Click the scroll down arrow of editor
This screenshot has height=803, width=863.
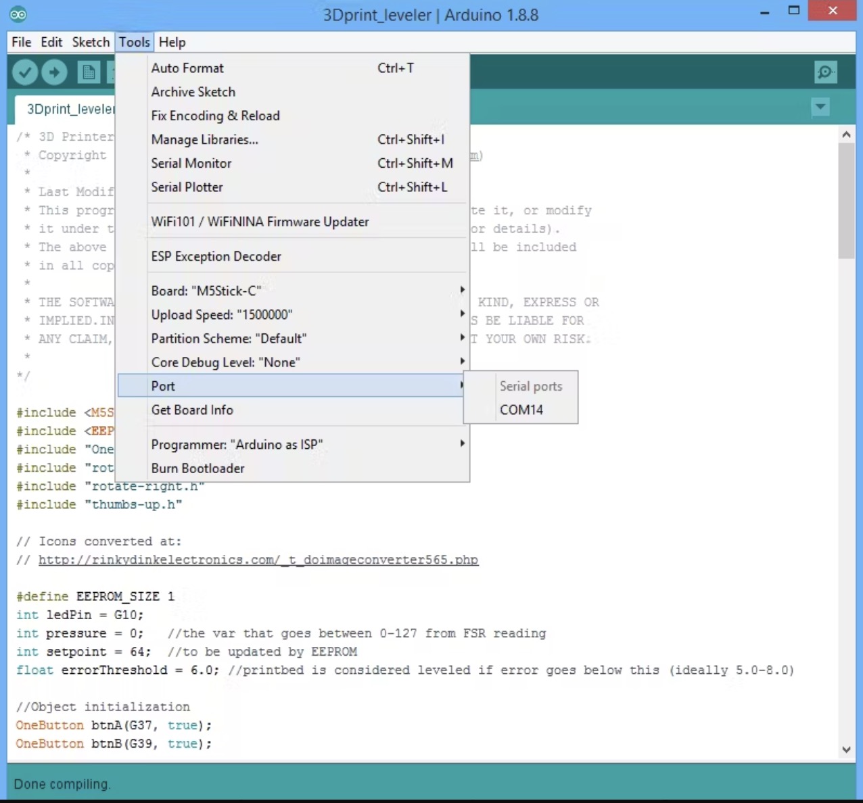(846, 749)
